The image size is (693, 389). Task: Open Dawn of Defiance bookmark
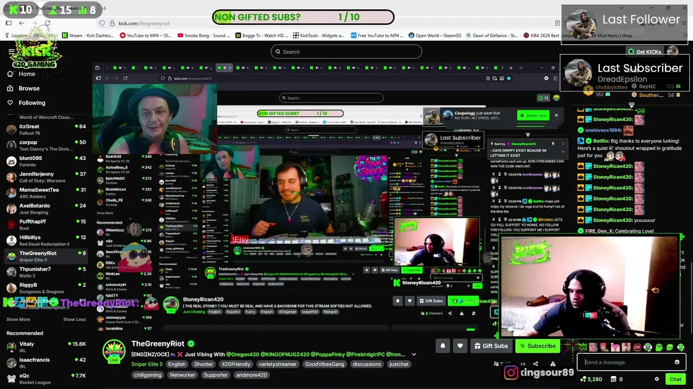coord(492,36)
